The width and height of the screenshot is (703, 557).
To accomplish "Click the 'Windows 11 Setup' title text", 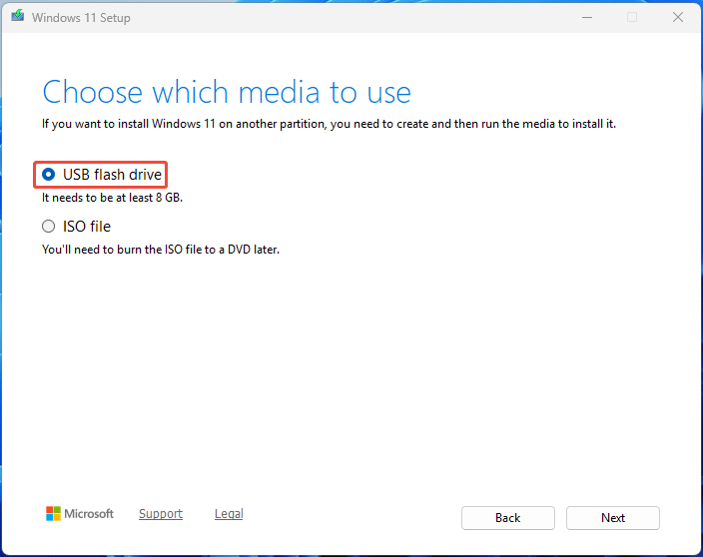I will tap(81, 18).
